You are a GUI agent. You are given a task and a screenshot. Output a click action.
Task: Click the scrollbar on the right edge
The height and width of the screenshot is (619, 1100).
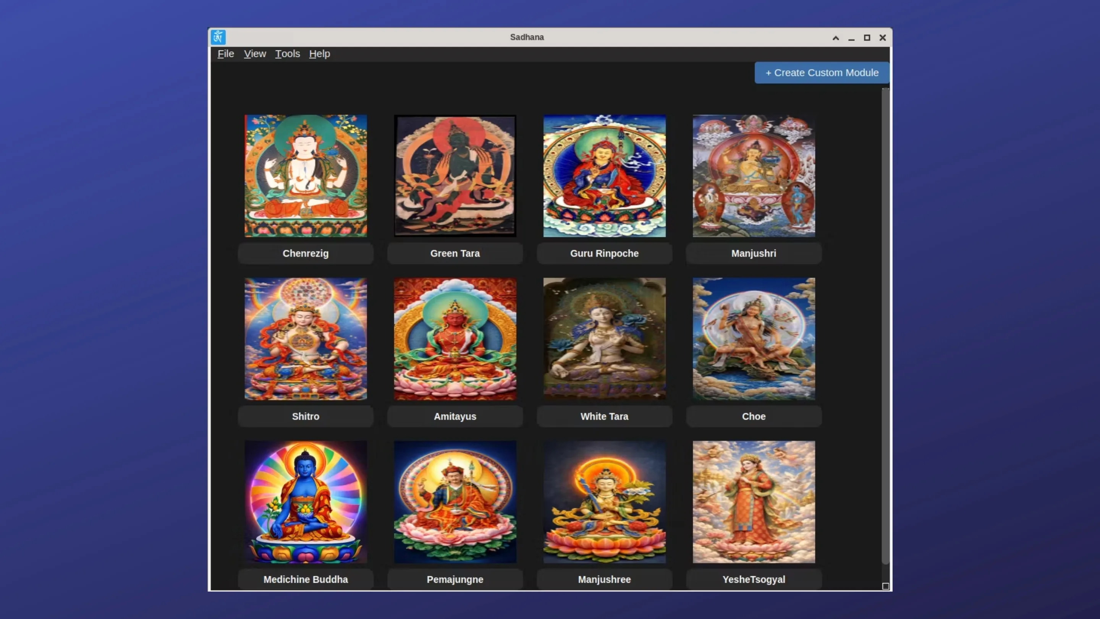885,299
